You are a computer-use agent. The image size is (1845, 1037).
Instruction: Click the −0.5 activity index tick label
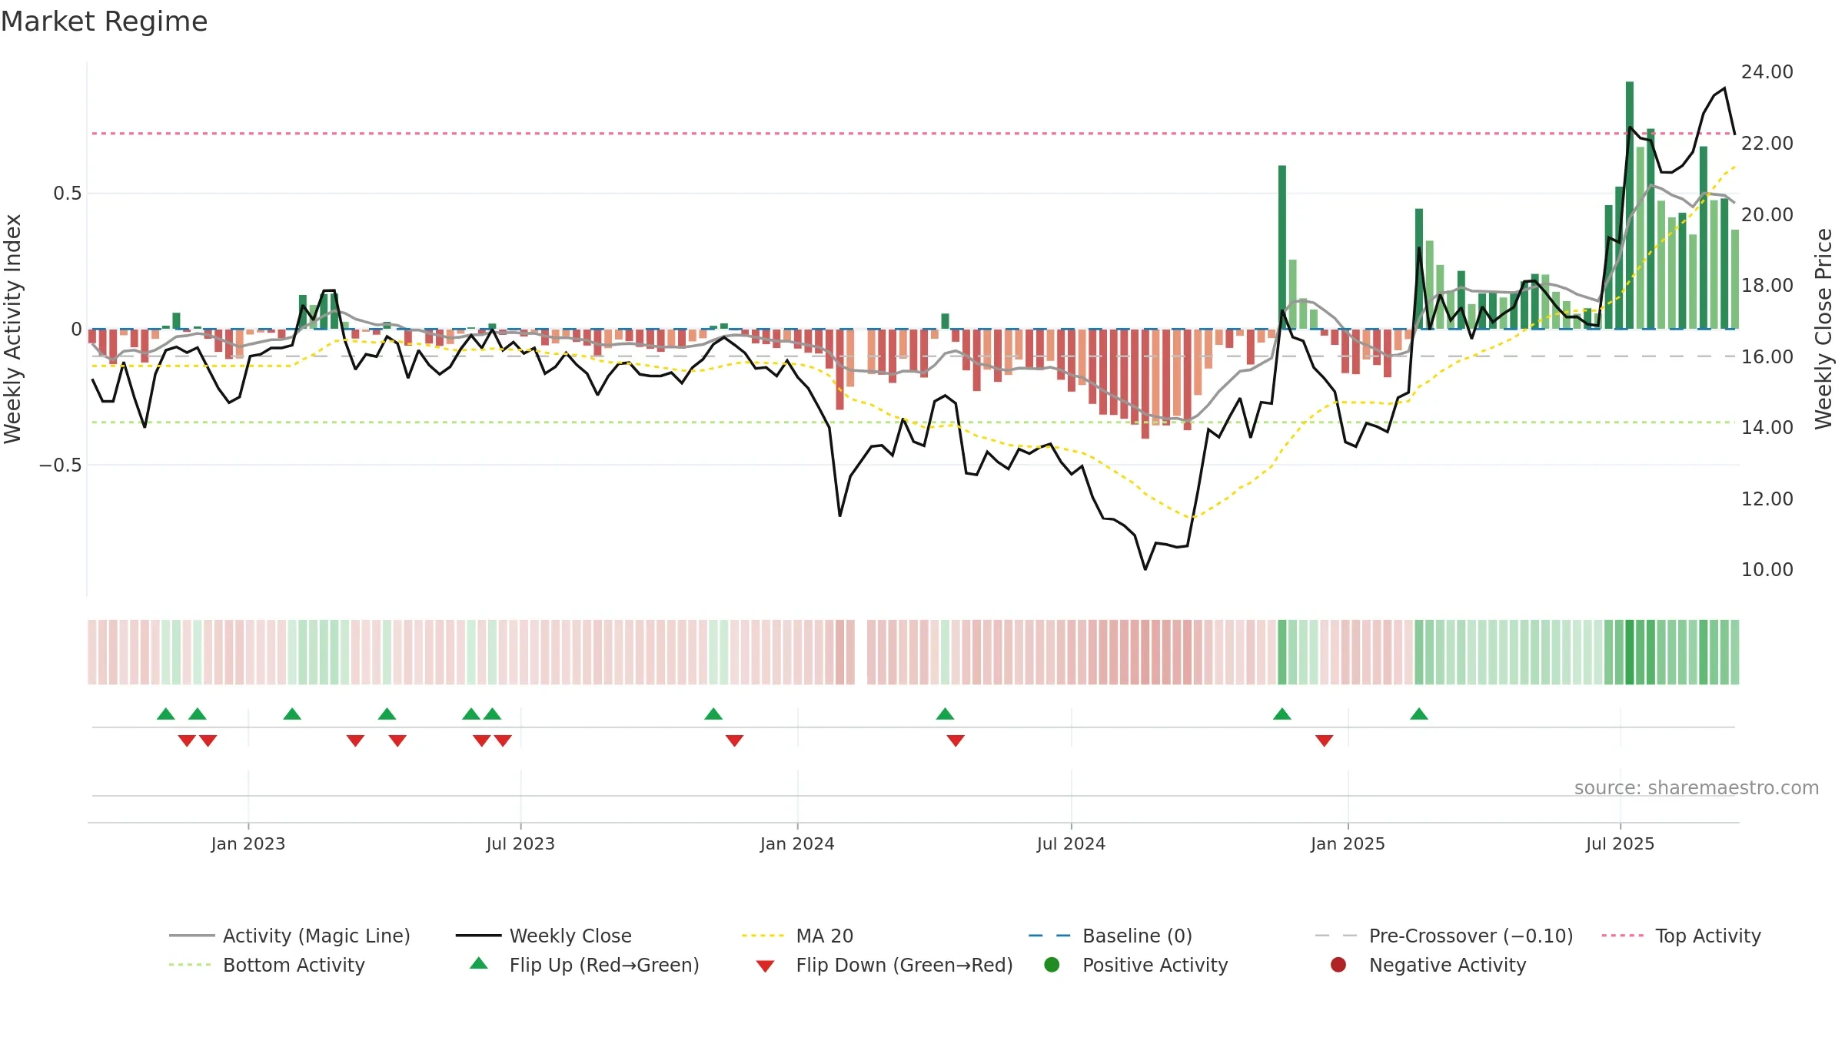[x=61, y=465]
